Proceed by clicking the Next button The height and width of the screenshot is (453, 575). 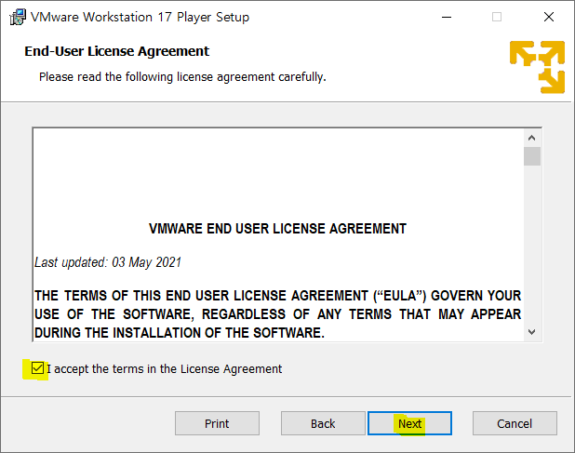409,423
